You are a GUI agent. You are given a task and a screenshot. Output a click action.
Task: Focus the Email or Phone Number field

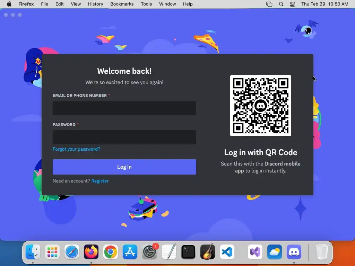[124, 108]
